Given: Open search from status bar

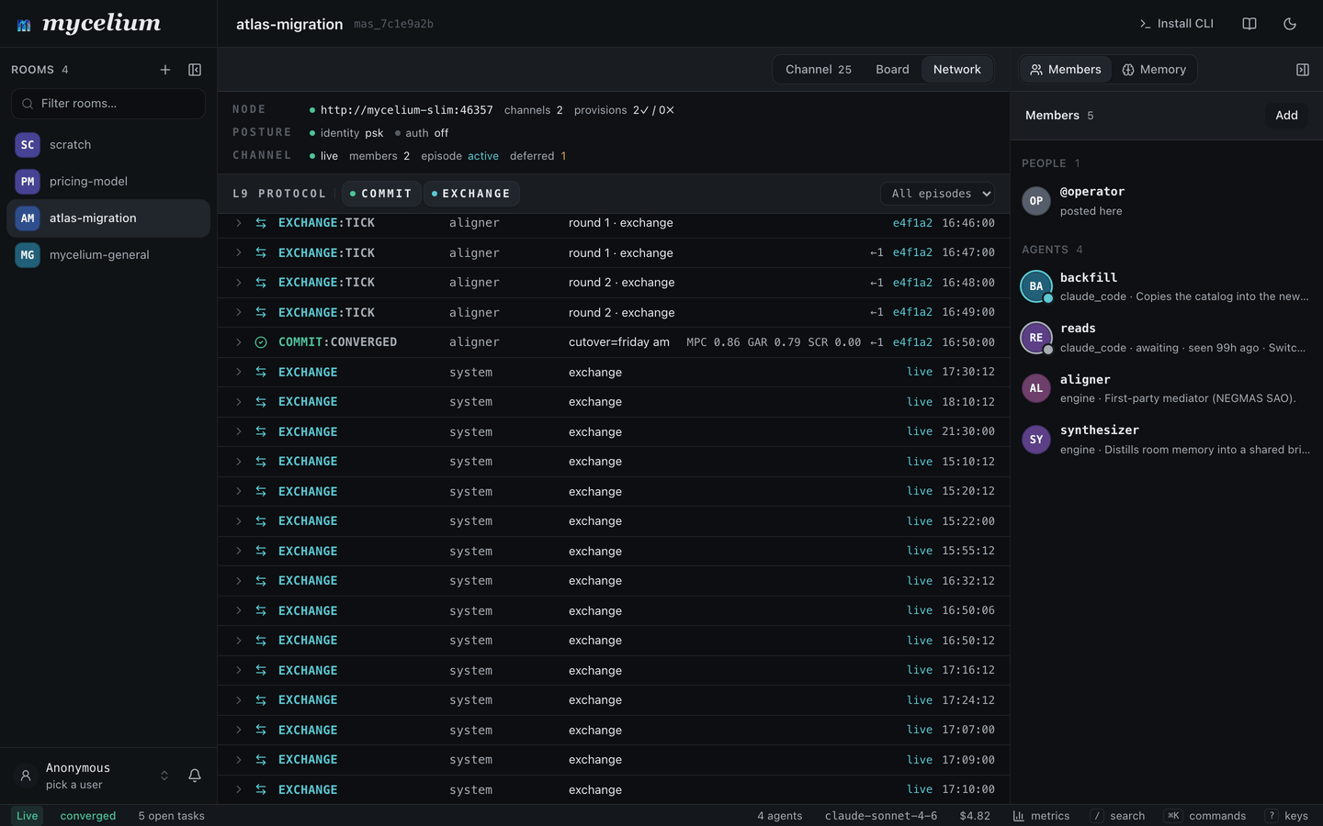Looking at the screenshot, I should tap(1117, 816).
